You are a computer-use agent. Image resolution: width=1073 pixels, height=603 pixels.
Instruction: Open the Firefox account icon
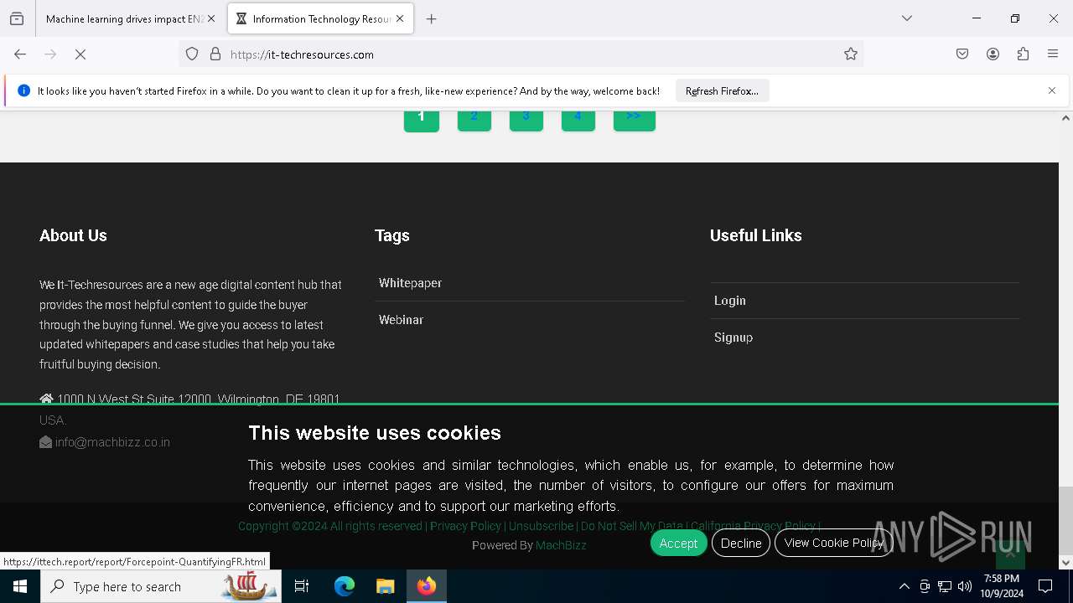(993, 54)
